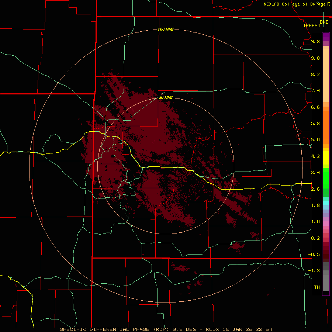Click the 9.0 value on the color scale
The height and width of the screenshot is (332, 332).
point(315,58)
